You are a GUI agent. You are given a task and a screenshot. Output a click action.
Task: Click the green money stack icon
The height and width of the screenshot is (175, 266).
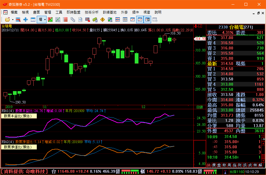pyautogui.click(x=95, y=20)
